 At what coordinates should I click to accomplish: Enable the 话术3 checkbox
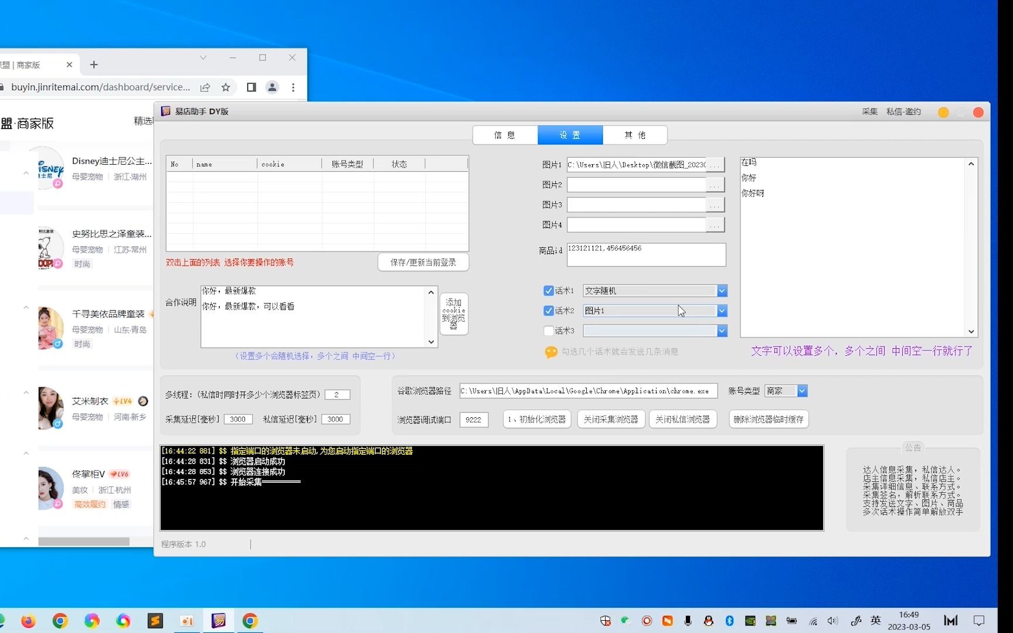pyautogui.click(x=549, y=331)
